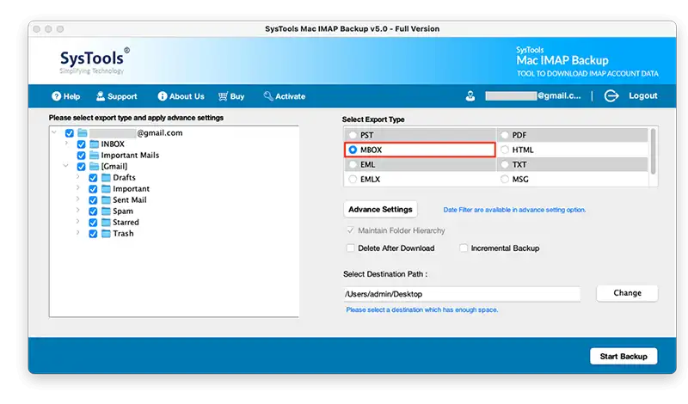
Task: Click the Help question mark icon
Action: click(x=56, y=96)
